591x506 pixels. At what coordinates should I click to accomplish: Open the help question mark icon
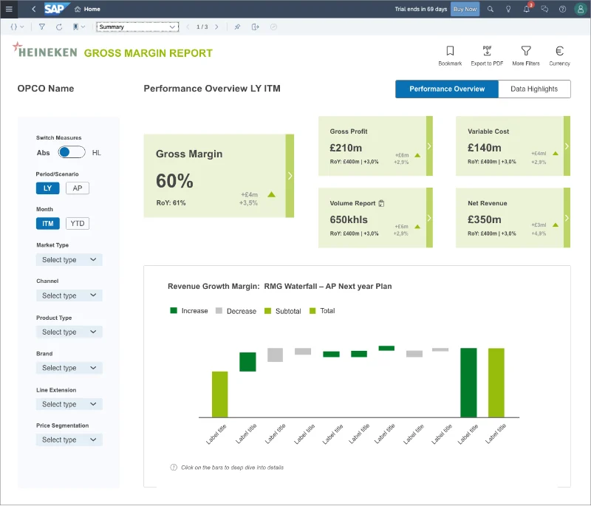[x=562, y=9]
